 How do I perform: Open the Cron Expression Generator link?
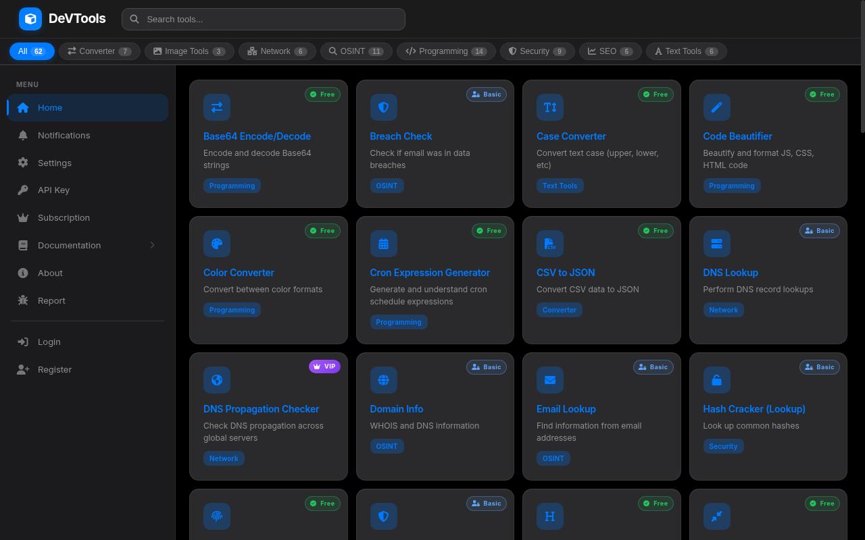[x=430, y=273]
